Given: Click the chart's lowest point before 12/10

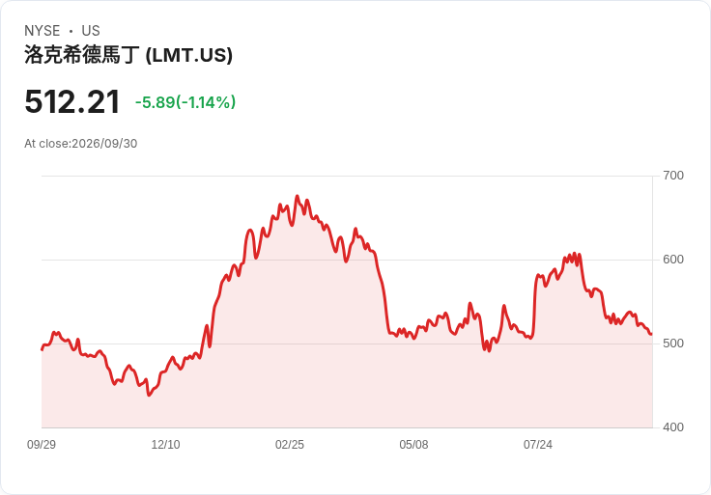Looking at the screenshot, I should (149, 395).
